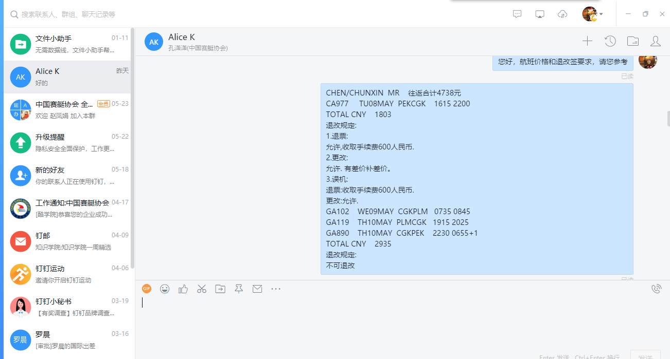View Alice K contact profile icon
670x359 pixels.
[655, 41]
